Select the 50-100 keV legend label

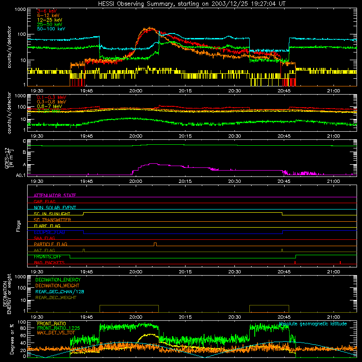coord(51,29)
